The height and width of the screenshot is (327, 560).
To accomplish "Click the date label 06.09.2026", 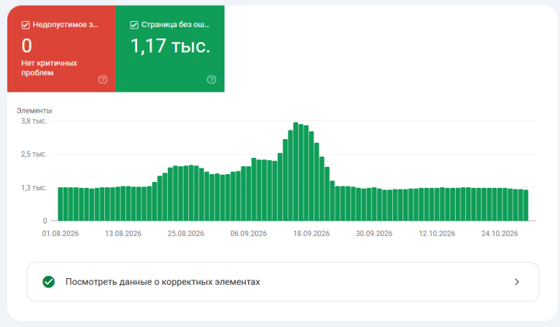I will 249,234.
